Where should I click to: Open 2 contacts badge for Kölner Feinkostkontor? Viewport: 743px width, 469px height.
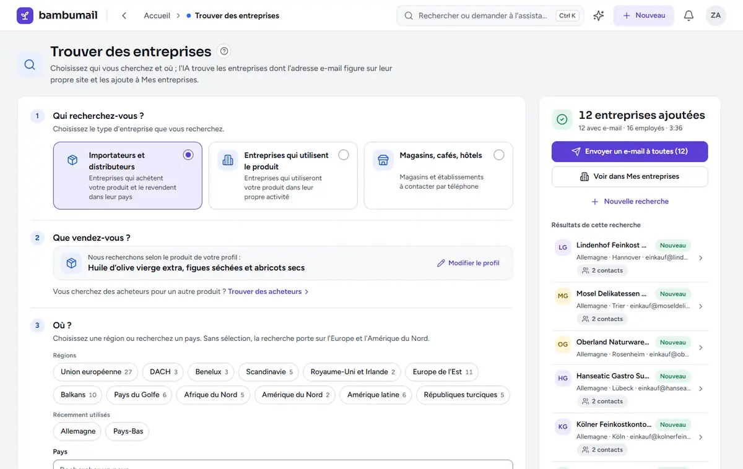(601, 449)
